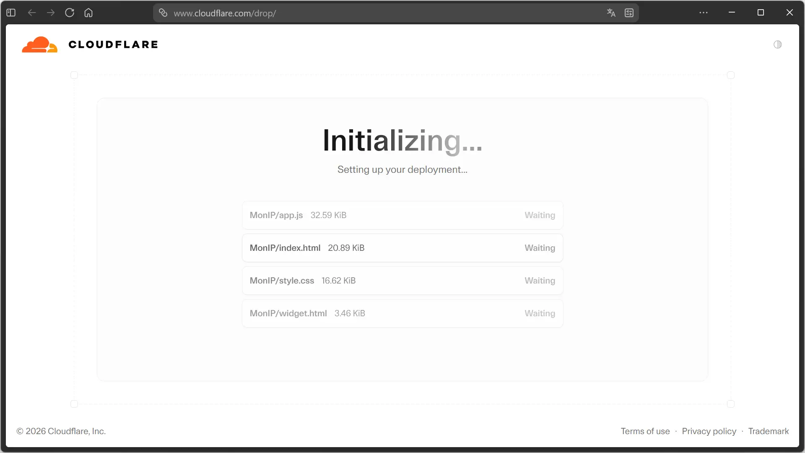The height and width of the screenshot is (453, 805).
Task: Click the Cloudflare cloud logo
Action: pyautogui.click(x=40, y=44)
